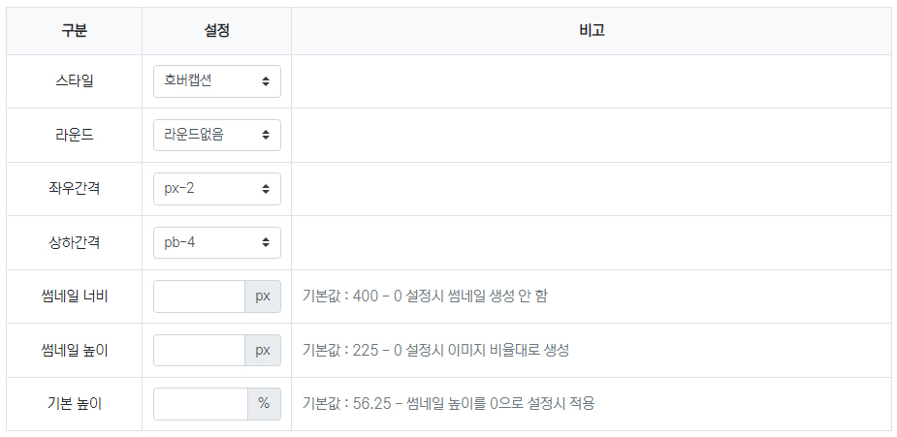This screenshot has height=437, width=897.
Task: Click the px unit label beside 썸네일 높이
Action: tap(263, 350)
